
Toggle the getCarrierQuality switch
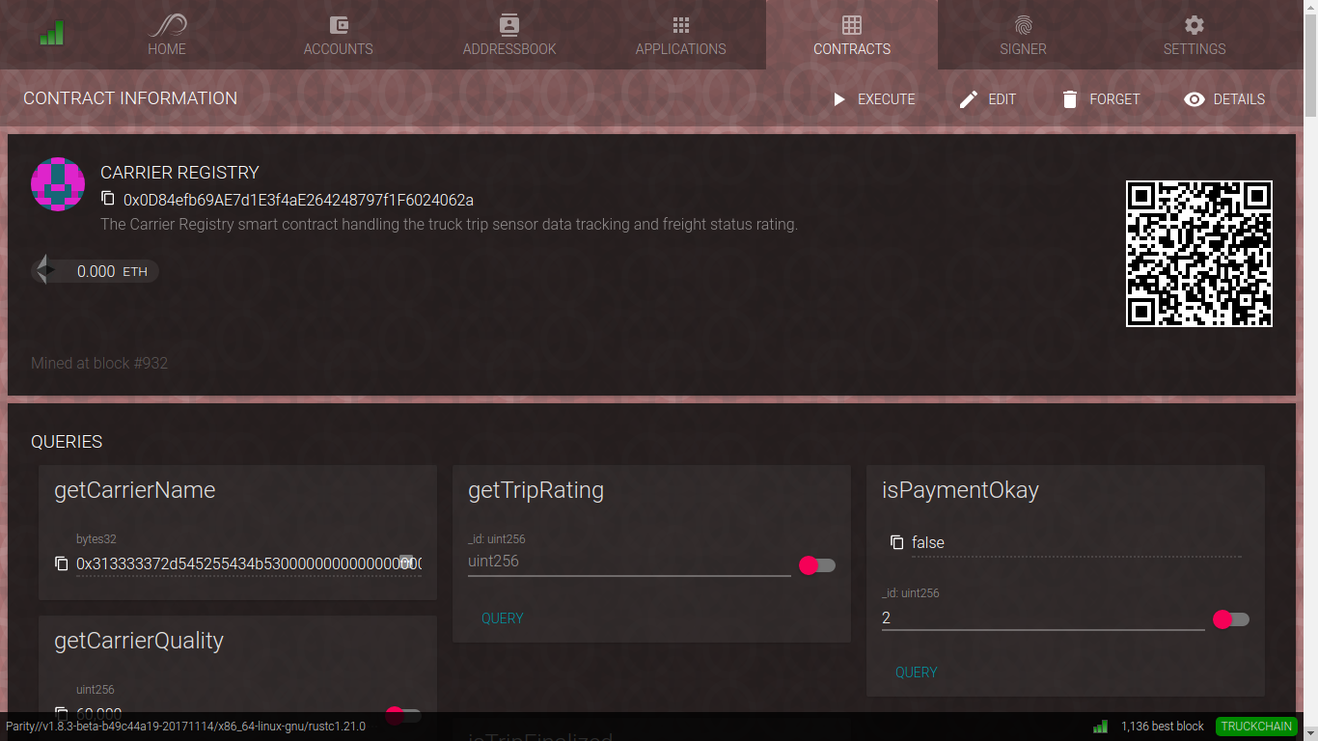click(x=403, y=715)
